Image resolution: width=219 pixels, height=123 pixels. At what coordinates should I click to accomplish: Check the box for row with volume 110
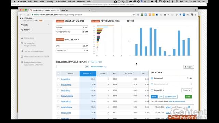pyautogui.click(x=59, y=101)
